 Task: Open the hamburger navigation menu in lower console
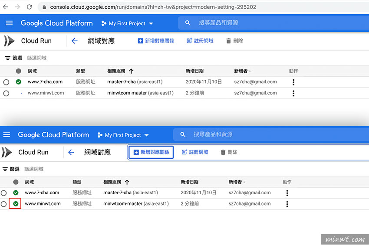[x=7, y=135]
